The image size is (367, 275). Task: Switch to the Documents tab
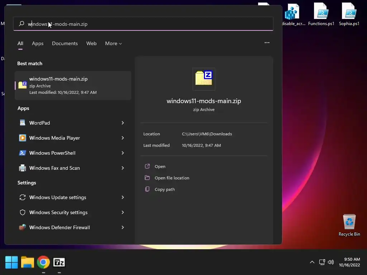[65, 43]
